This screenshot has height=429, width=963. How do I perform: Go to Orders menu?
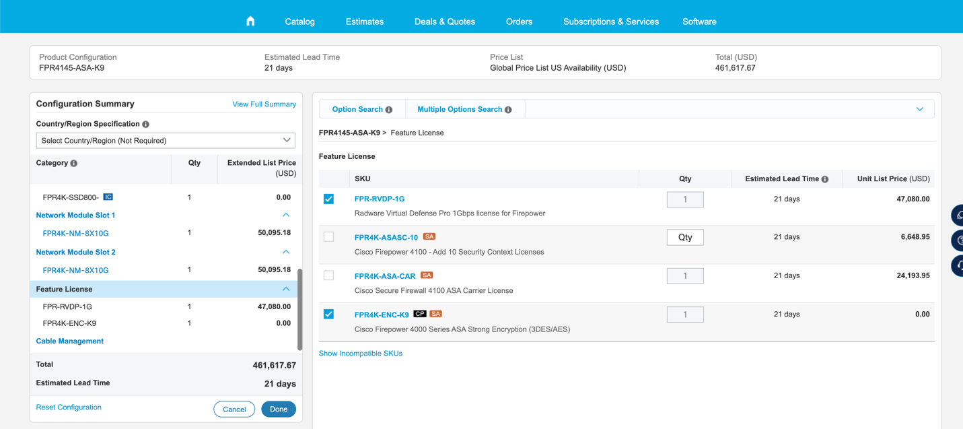click(x=519, y=22)
